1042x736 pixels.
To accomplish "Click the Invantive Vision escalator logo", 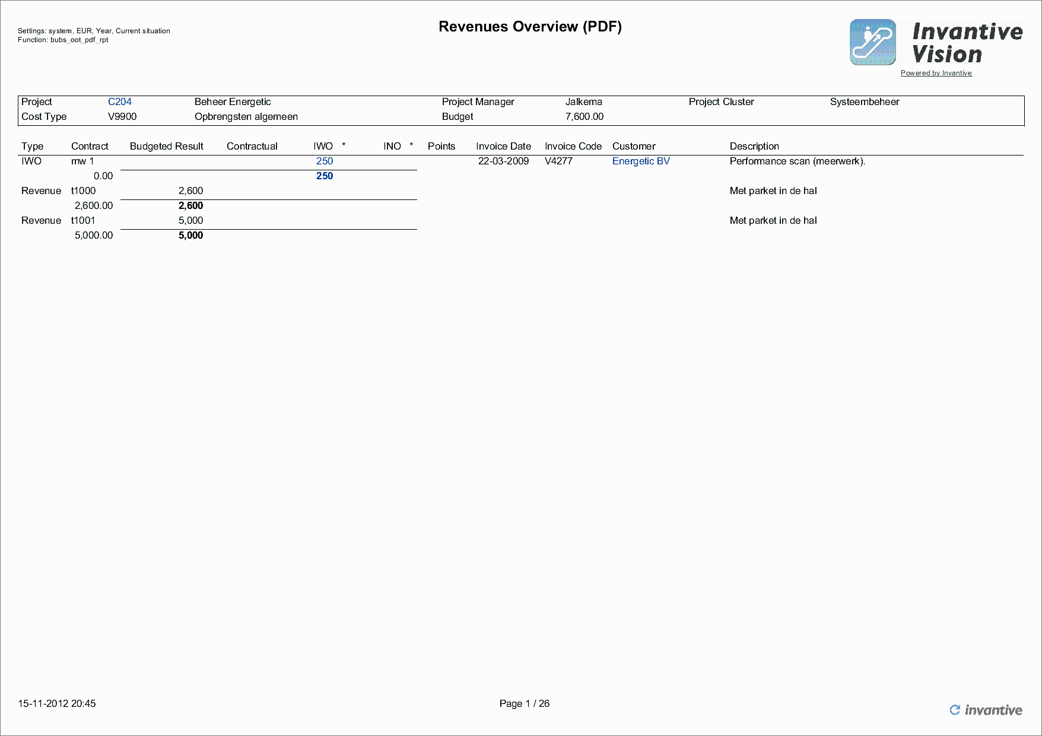I will (872, 42).
